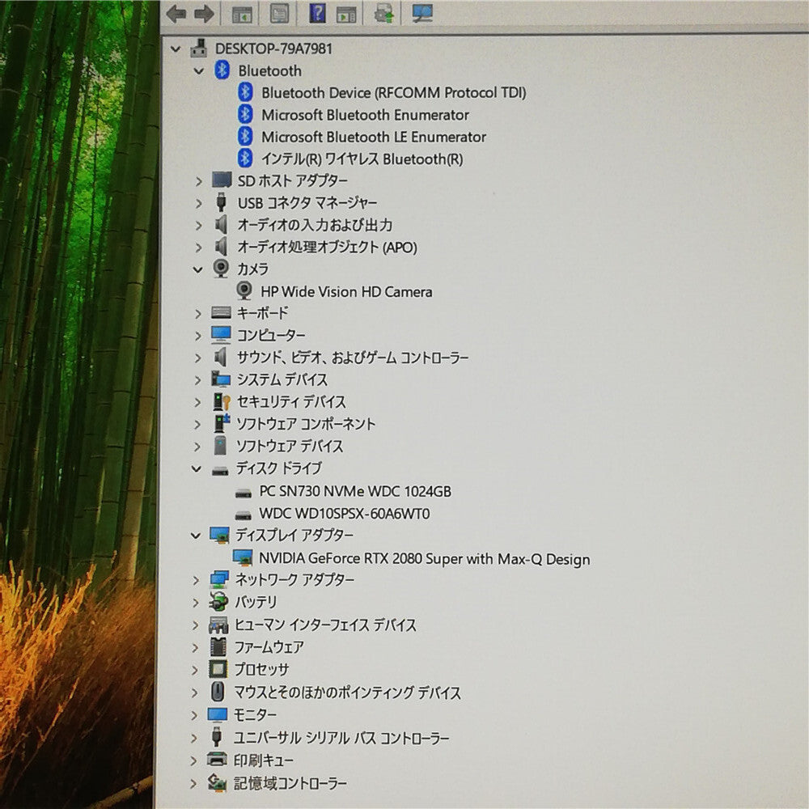Viewport: 809px width, 809px height.
Task: Expand the システム デバイス category
Action: [197, 380]
